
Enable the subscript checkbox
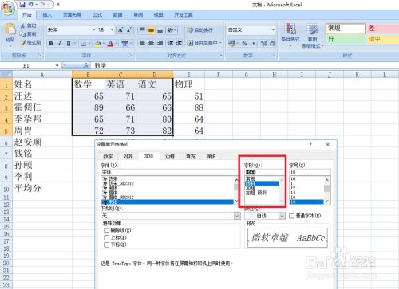coord(107,244)
